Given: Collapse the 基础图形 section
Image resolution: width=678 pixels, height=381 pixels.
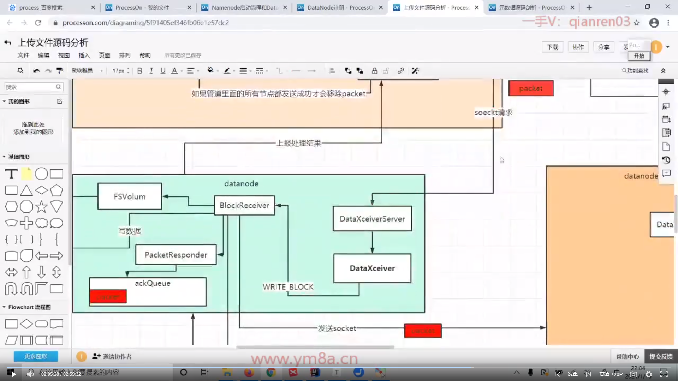Looking at the screenshot, I should pos(4,157).
